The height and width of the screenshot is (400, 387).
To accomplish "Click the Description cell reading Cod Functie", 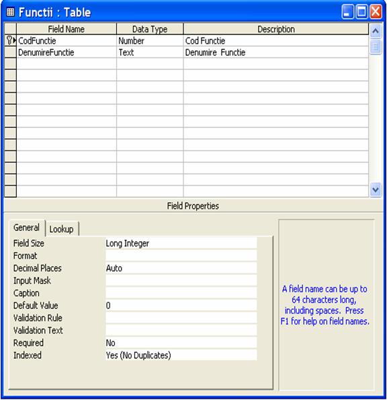I will [275, 40].
